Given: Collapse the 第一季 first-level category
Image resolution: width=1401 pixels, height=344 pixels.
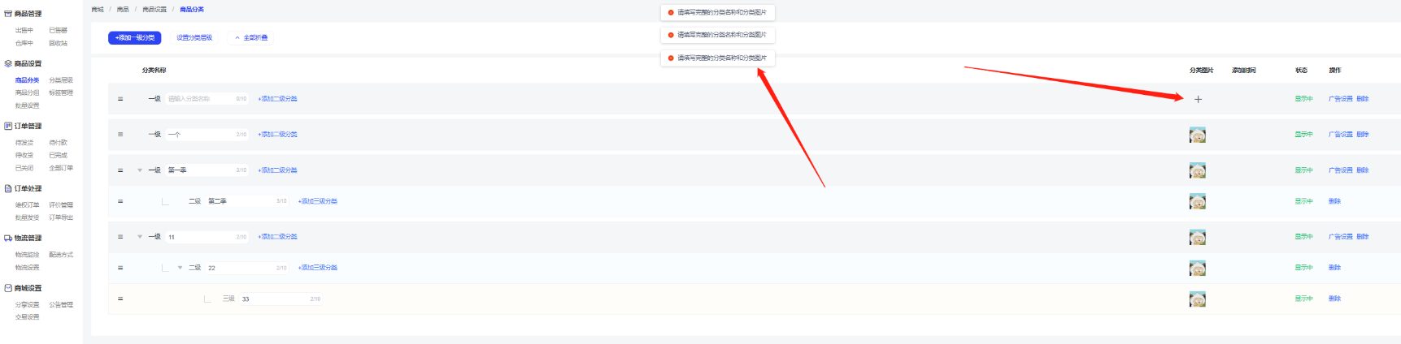Looking at the screenshot, I should click(x=140, y=170).
